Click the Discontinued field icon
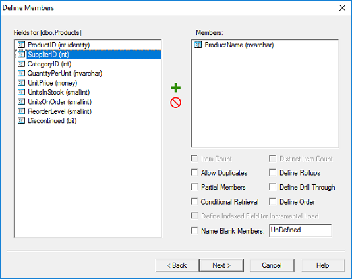This screenshot has height=279, width=352. (x=21, y=121)
